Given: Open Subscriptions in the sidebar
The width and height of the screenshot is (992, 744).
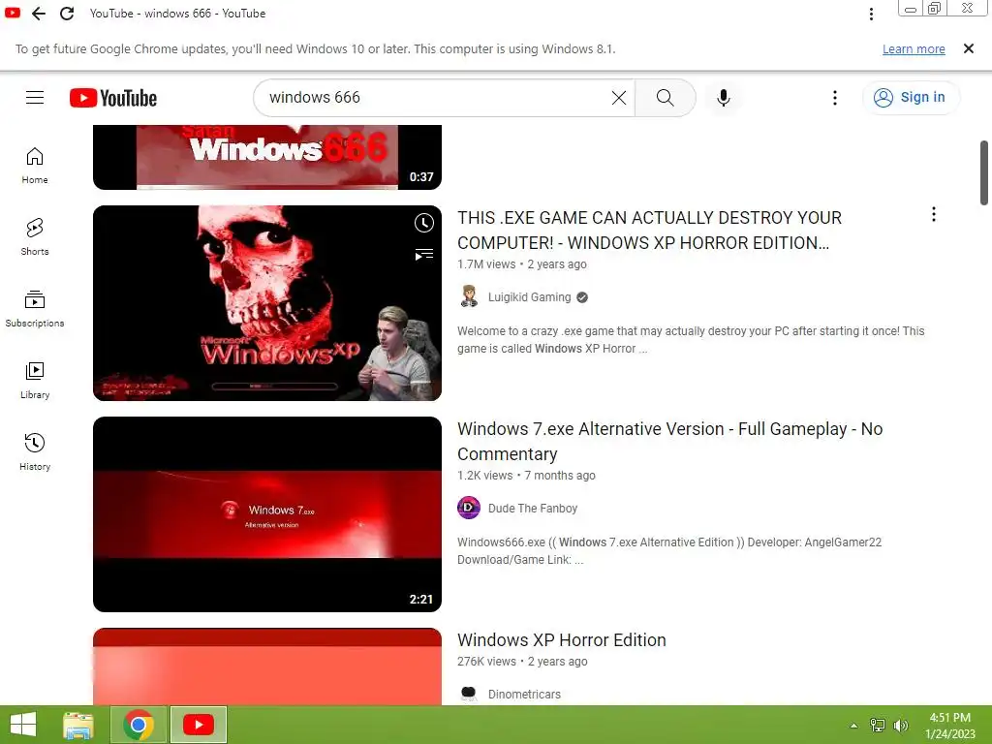Looking at the screenshot, I should tap(35, 309).
